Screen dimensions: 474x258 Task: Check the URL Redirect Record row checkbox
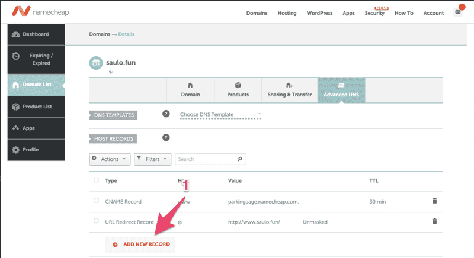tap(96, 221)
